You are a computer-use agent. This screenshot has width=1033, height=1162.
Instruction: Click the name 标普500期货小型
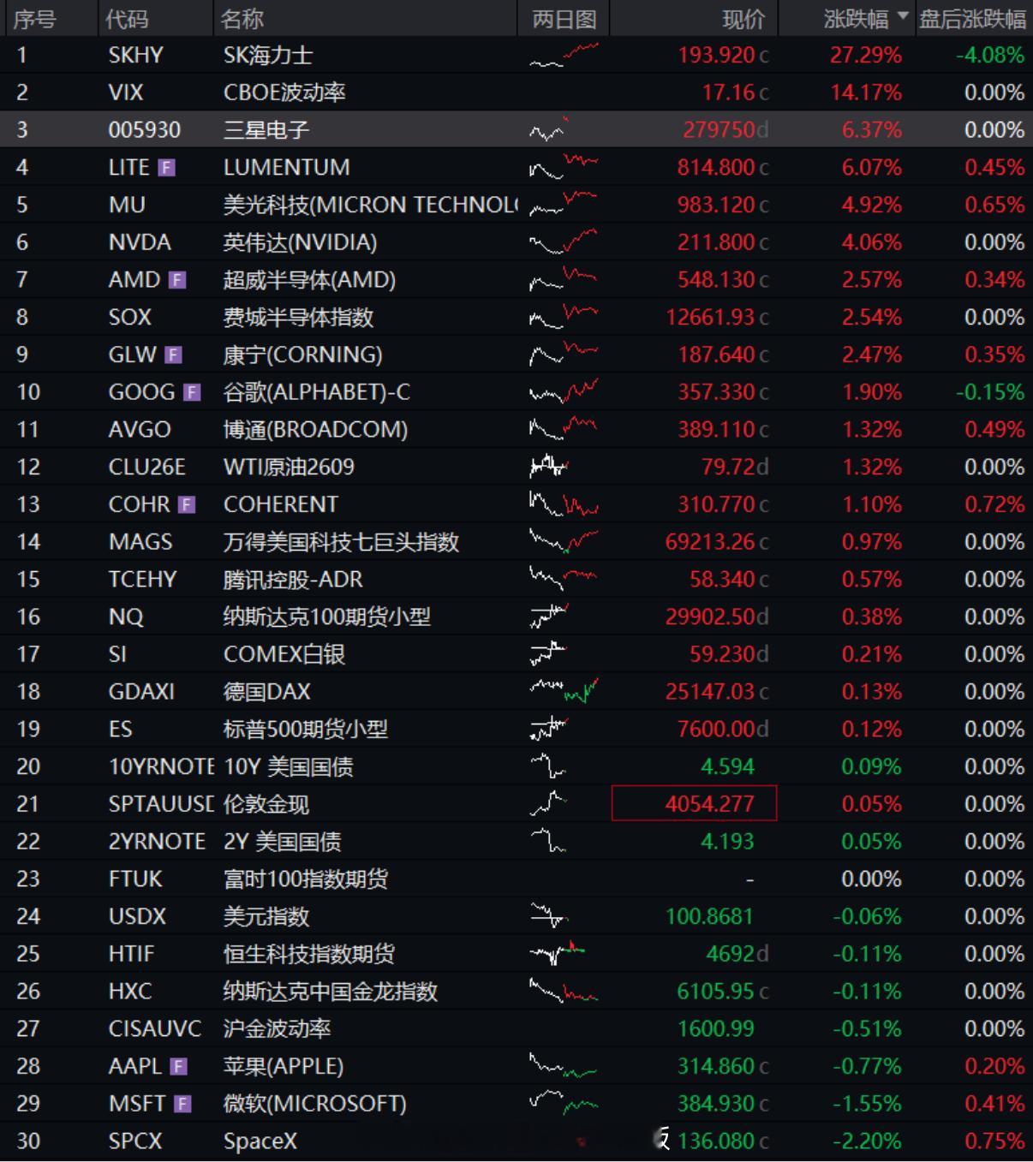tap(305, 730)
